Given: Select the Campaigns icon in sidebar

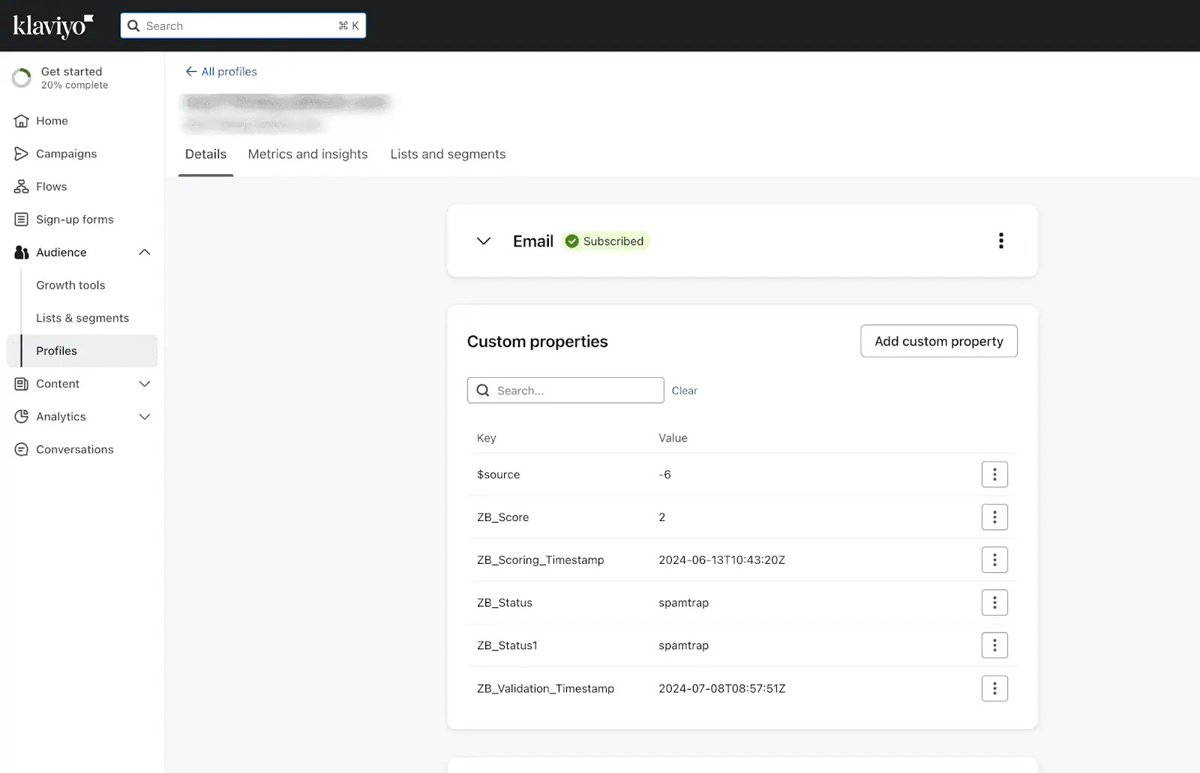Looking at the screenshot, I should coord(22,153).
